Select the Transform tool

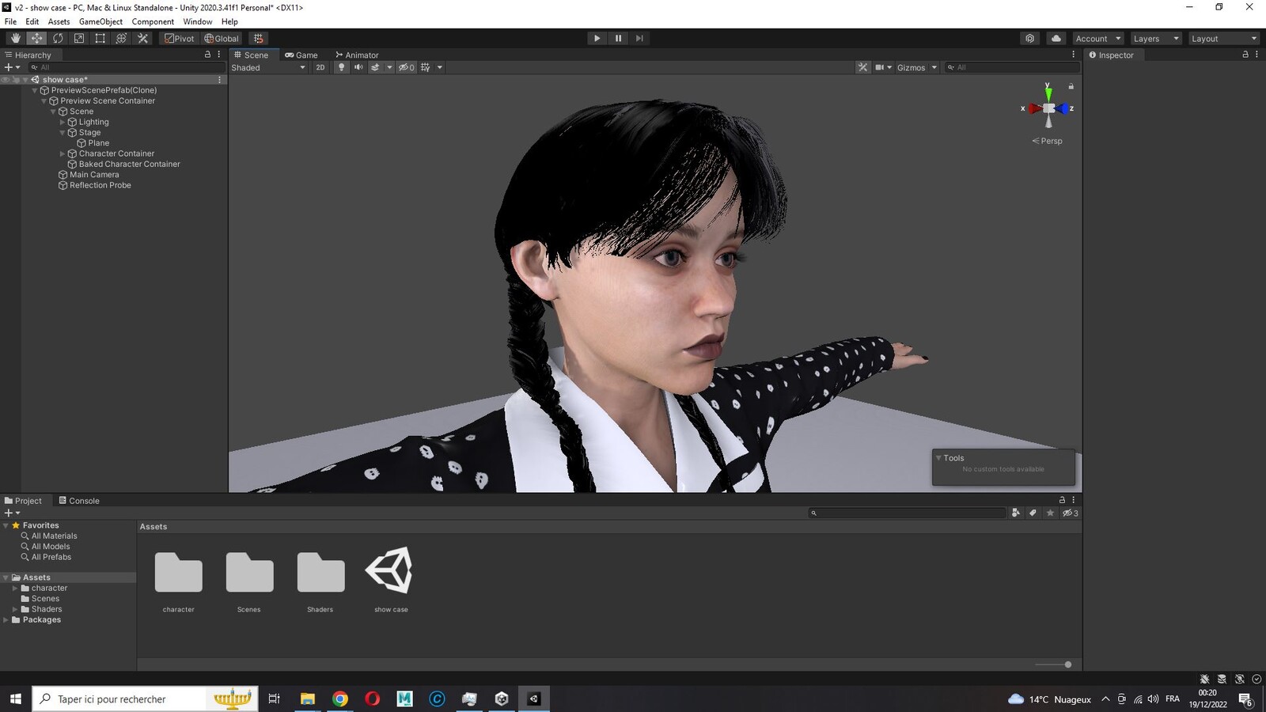point(121,38)
